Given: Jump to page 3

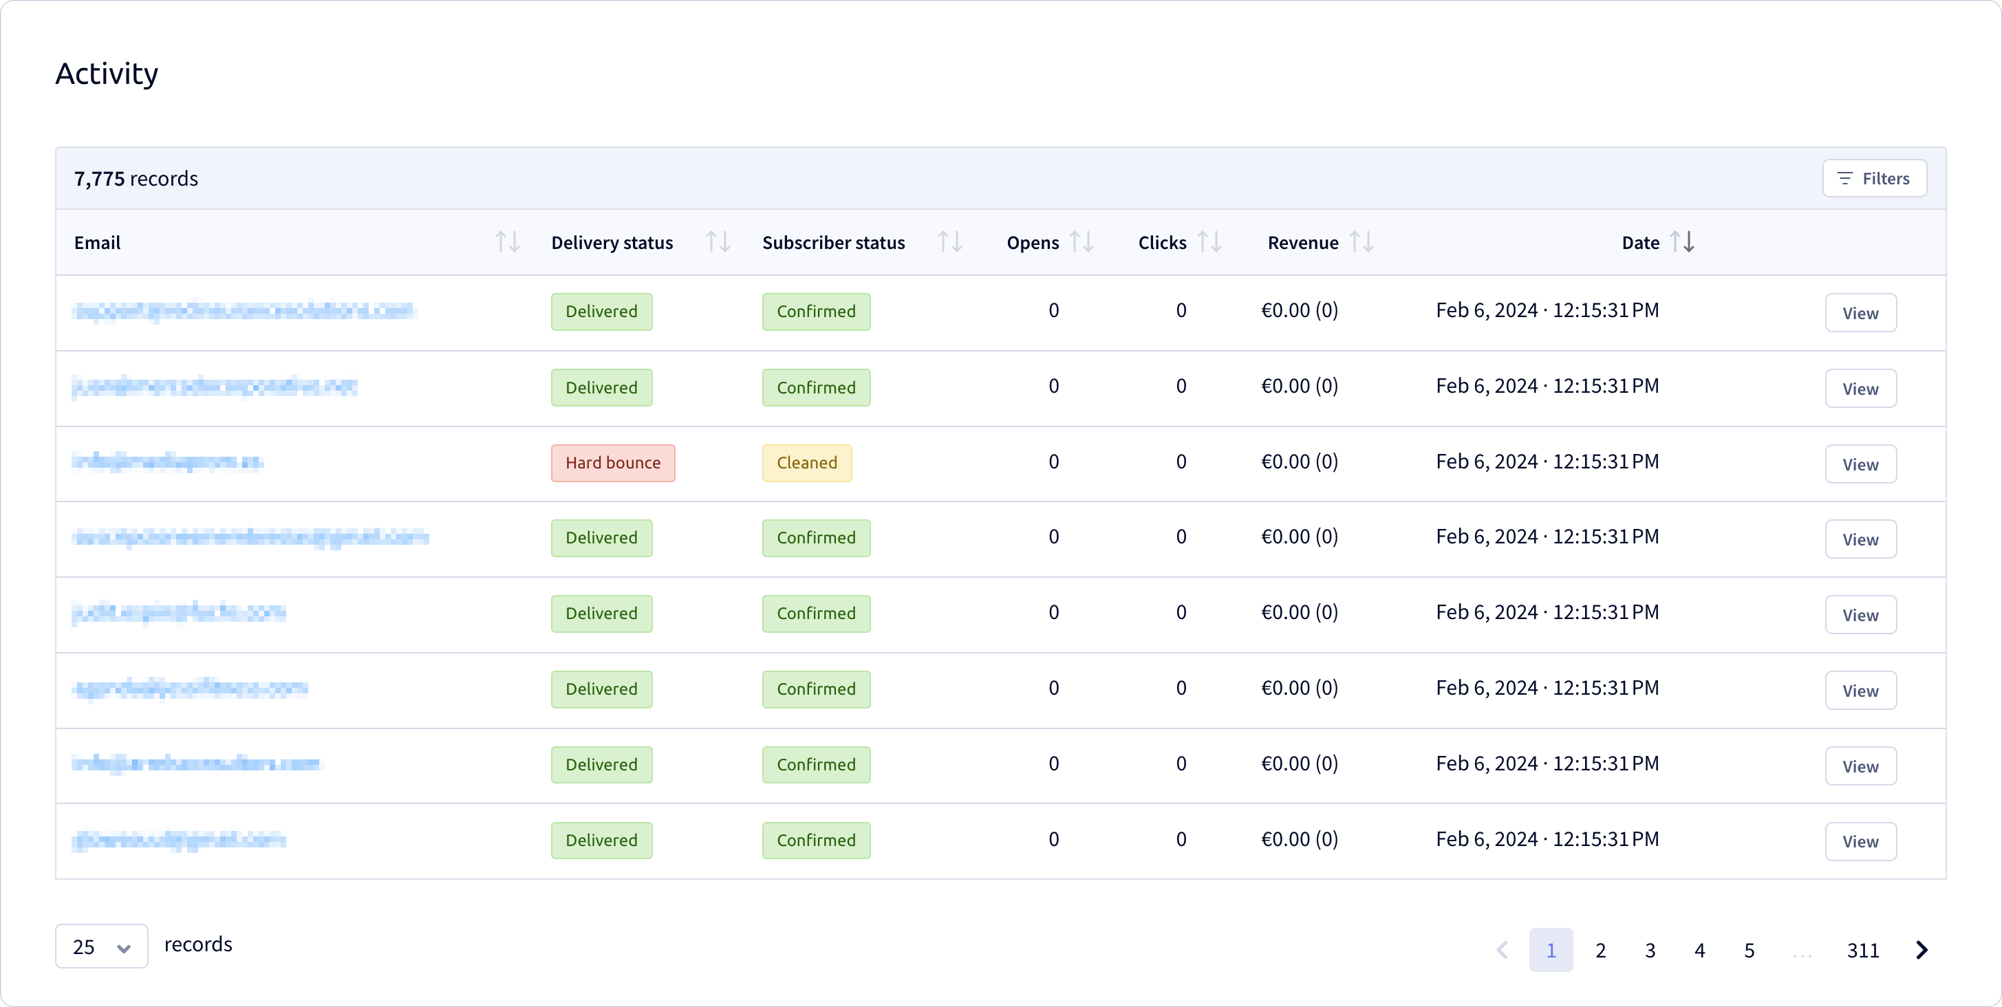Looking at the screenshot, I should [1650, 949].
